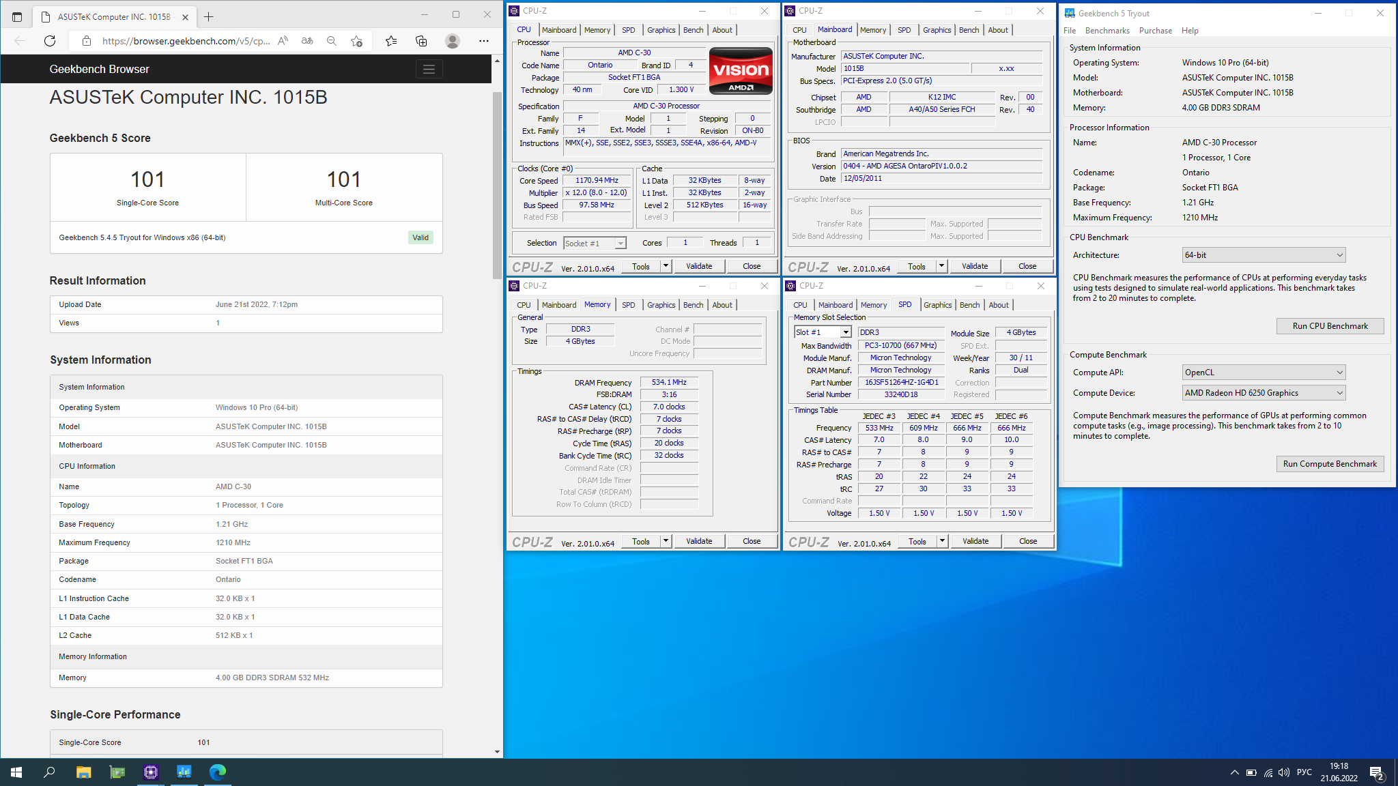View site information lock icon
The height and width of the screenshot is (786, 1398).
[87, 41]
